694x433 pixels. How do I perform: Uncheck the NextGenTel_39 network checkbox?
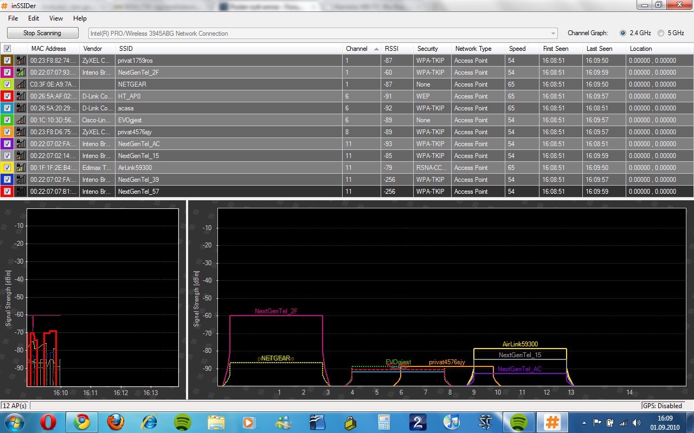point(8,180)
